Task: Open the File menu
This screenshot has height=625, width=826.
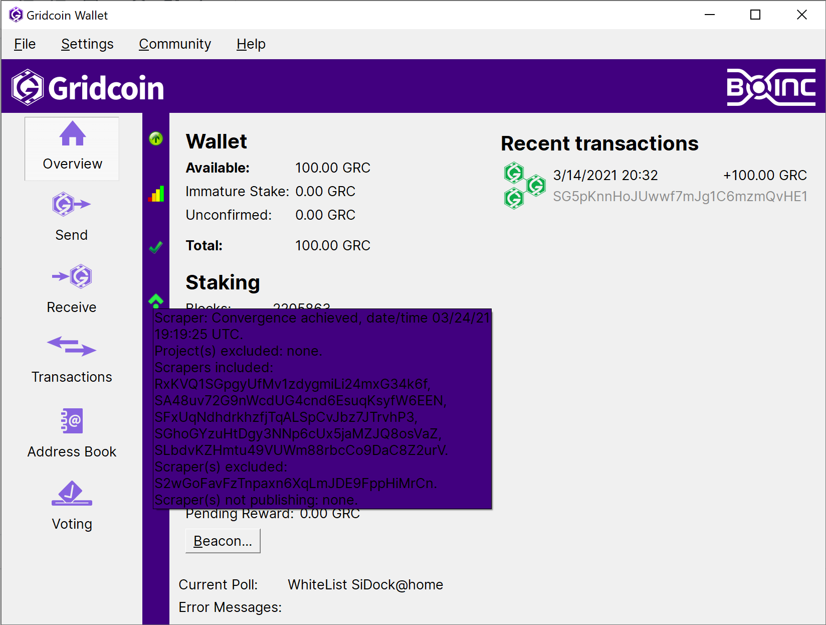Action: (x=25, y=44)
